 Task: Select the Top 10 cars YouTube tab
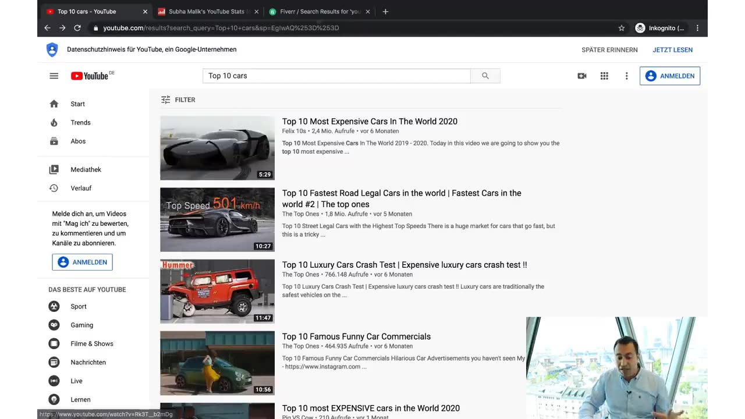[x=96, y=11]
